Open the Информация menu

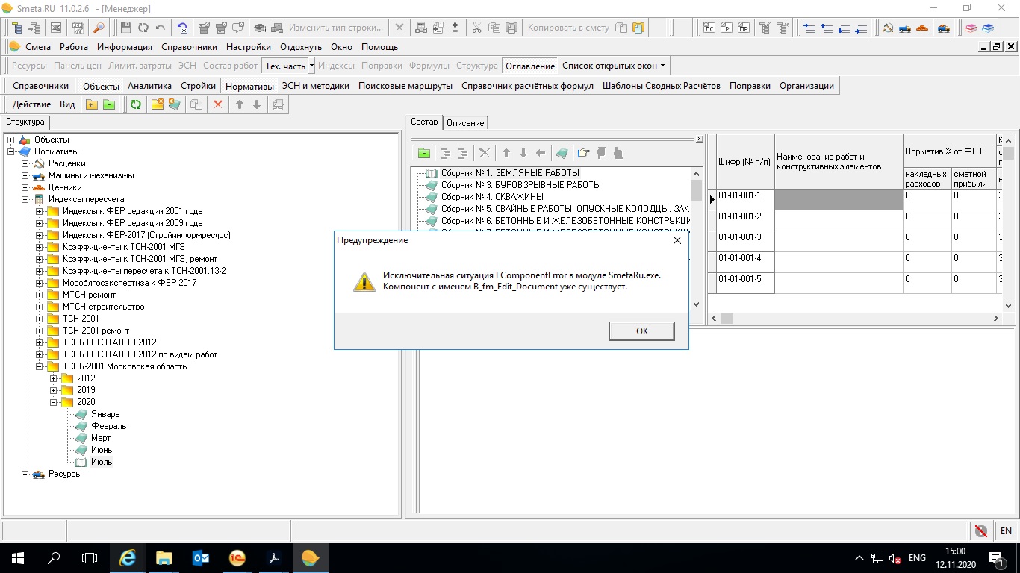pos(125,47)
